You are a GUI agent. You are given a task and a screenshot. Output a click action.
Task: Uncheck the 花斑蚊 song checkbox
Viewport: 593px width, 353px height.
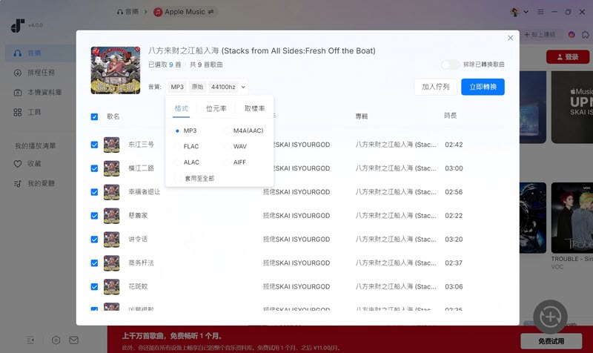tap(94, 287)
